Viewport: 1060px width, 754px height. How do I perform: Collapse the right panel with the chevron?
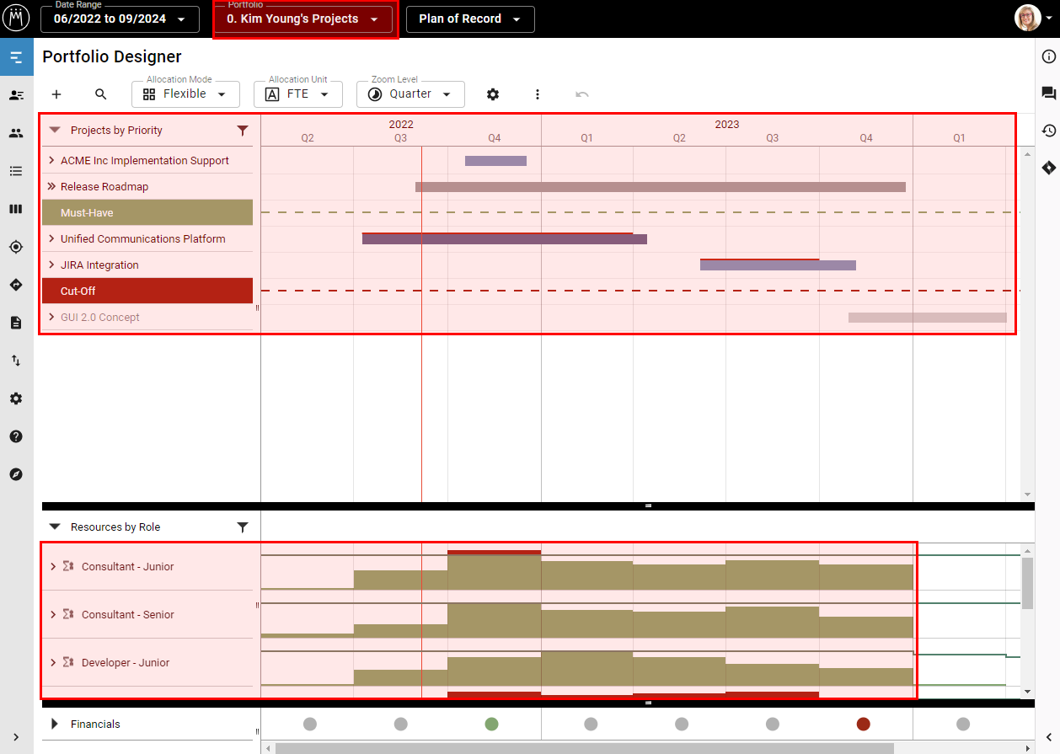[x=1048, y=737]
